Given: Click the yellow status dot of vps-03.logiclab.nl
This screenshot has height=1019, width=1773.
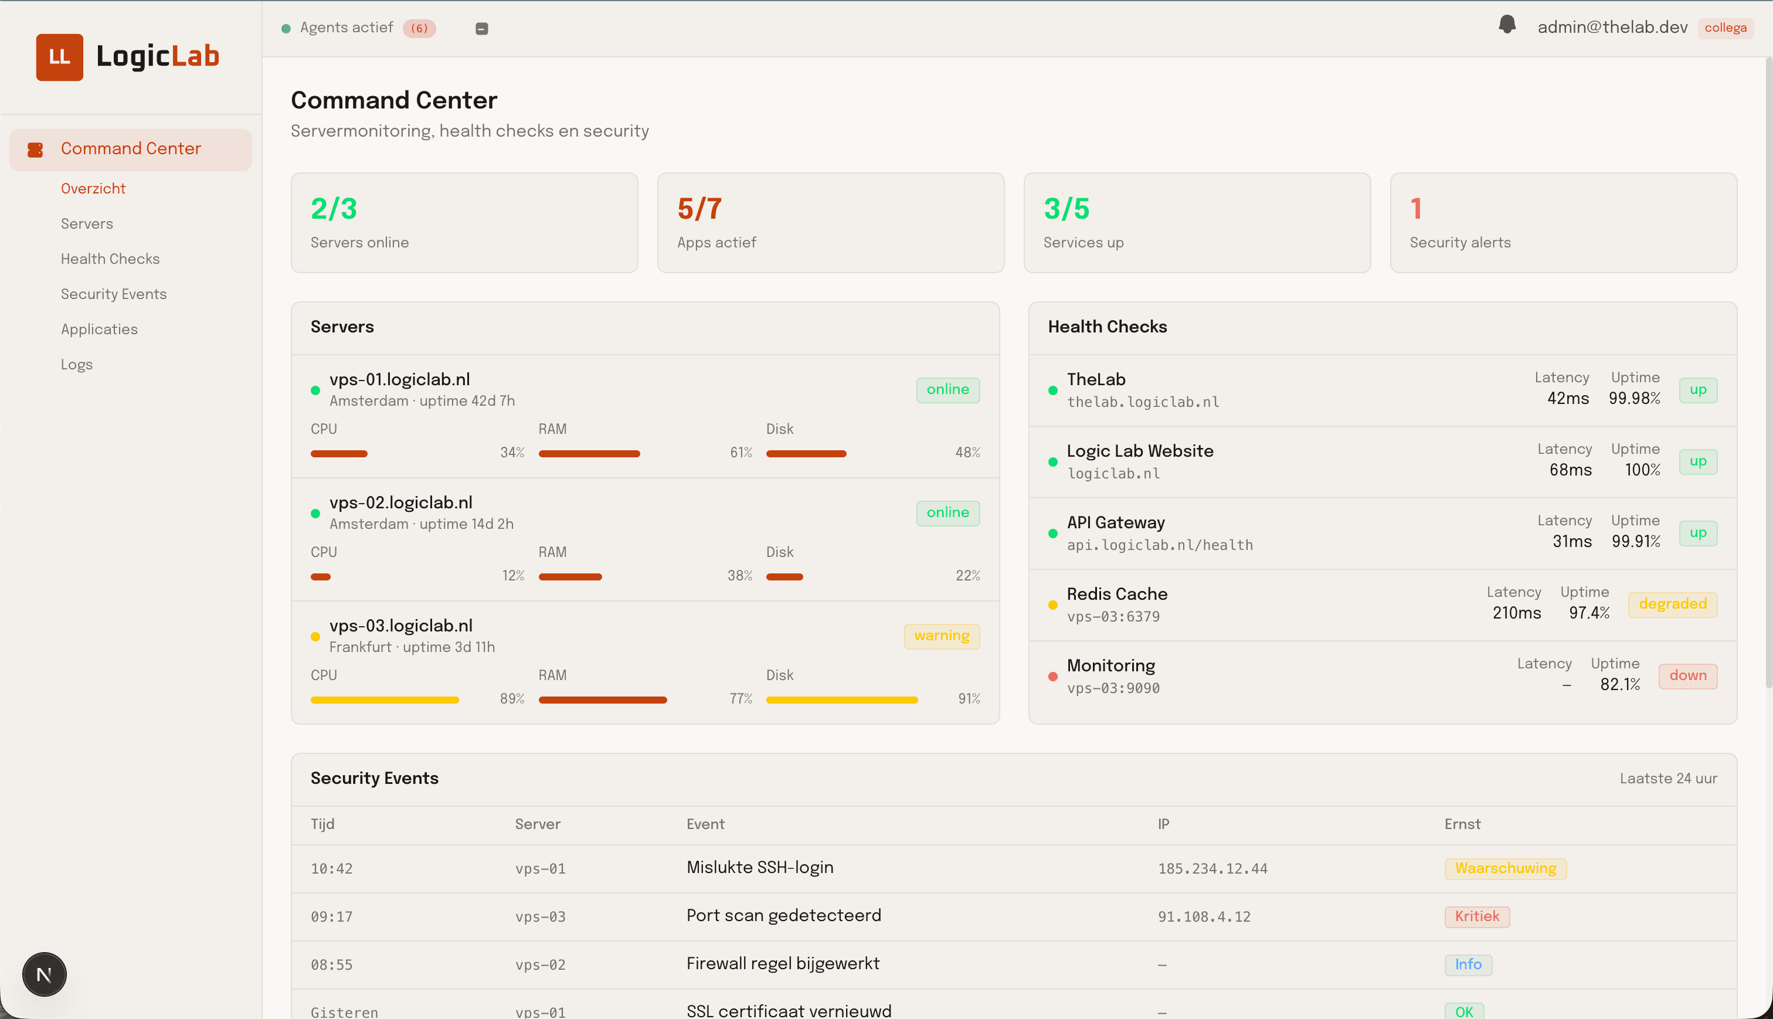Looking at the screenshot, I should pos(316,637).
